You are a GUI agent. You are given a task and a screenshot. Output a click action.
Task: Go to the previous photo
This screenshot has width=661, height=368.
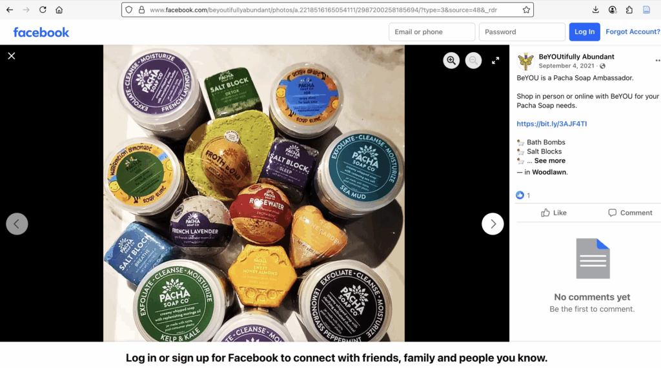tap(17, 224)
